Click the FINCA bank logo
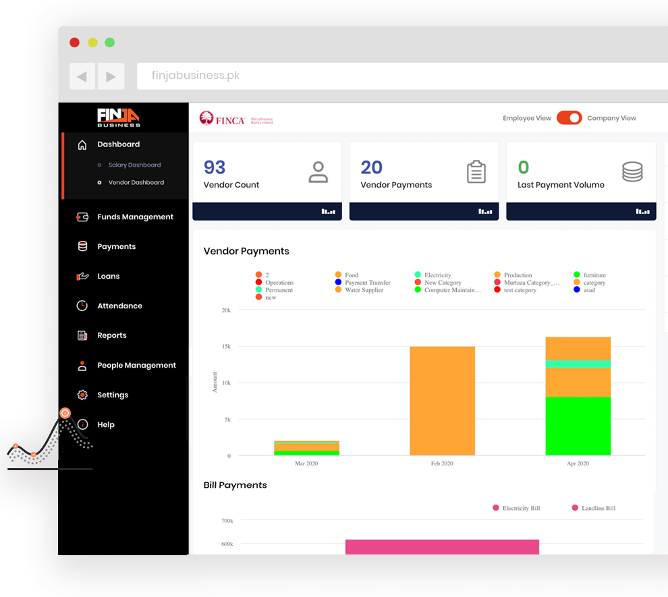Viewport: 668px width, 597px height. [236, 118]
